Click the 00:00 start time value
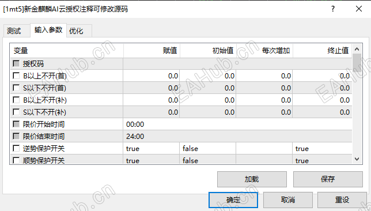 click(x=237, y=124)
